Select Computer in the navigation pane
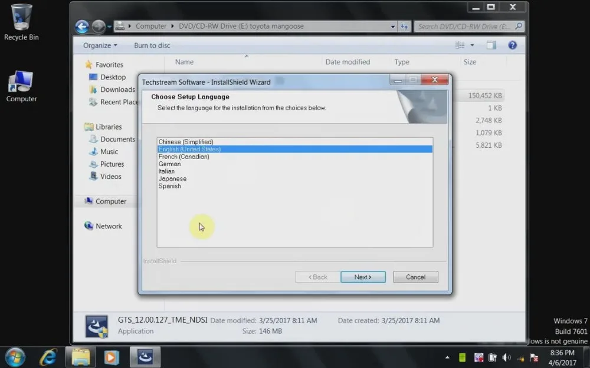 click(106, 201)
